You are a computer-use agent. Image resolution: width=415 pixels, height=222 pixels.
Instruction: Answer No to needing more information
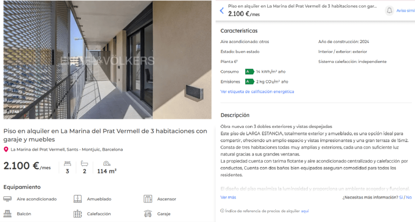click(409, 197)
